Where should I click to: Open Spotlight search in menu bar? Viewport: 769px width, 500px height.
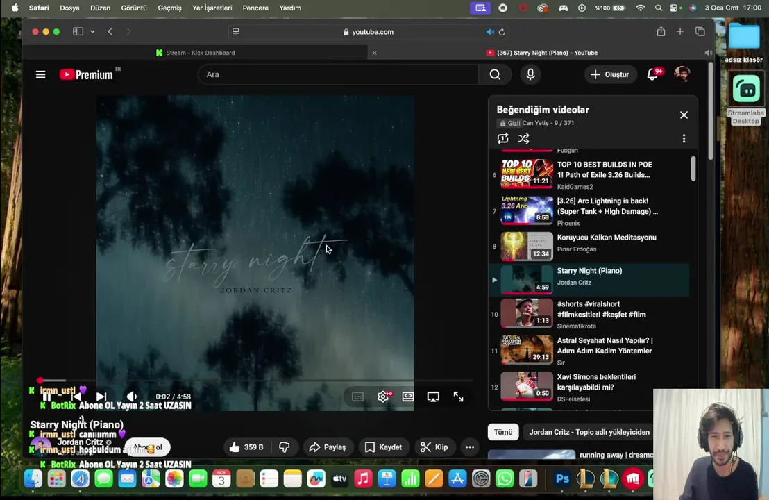tap(658, 8)
